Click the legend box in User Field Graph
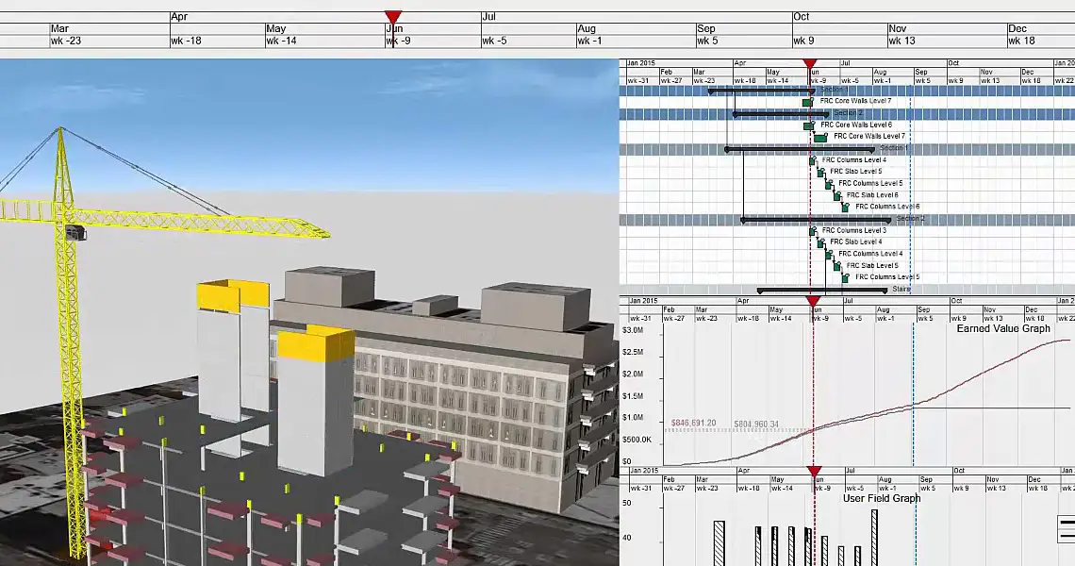The width and height of the screenshot is (1075, 566). click(x=1067, y=527)
